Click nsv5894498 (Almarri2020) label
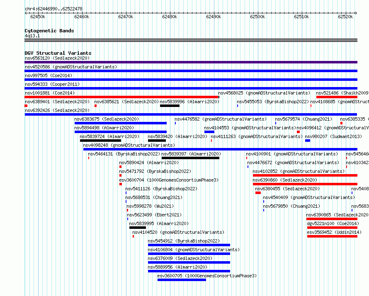Viewport: 369px width, 296px height. [104, 128]
